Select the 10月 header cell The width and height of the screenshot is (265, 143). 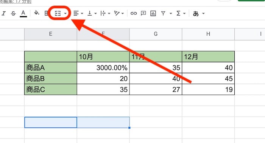pyautogui.click(x=103, y=57)
